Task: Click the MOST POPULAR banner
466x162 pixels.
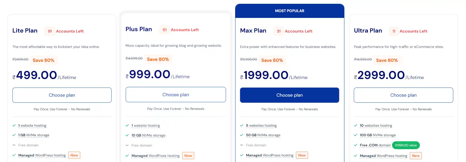Action: (x=289, y=11)
